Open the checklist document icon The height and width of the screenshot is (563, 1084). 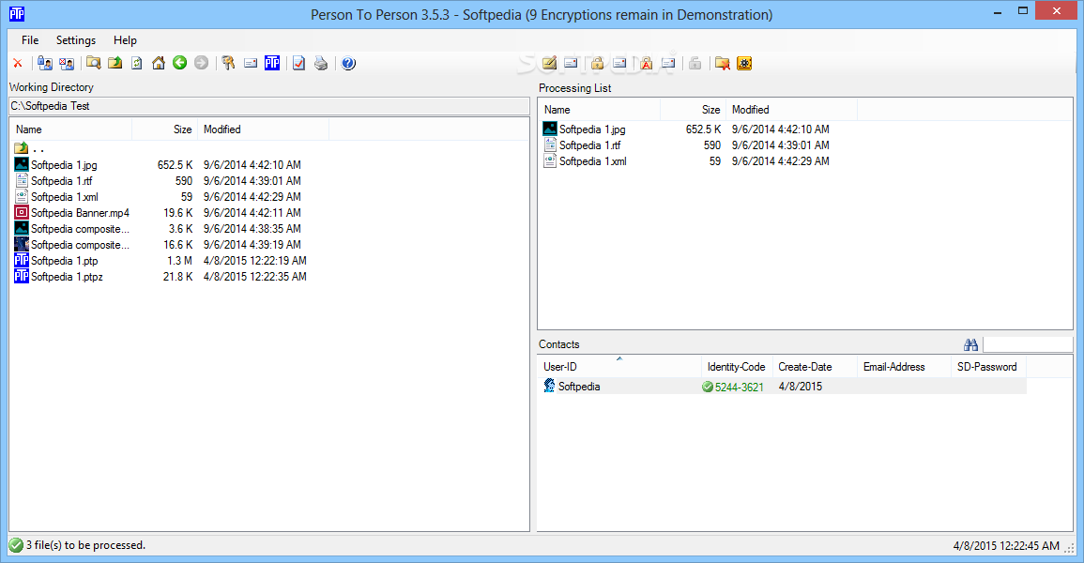click(298, 64)
